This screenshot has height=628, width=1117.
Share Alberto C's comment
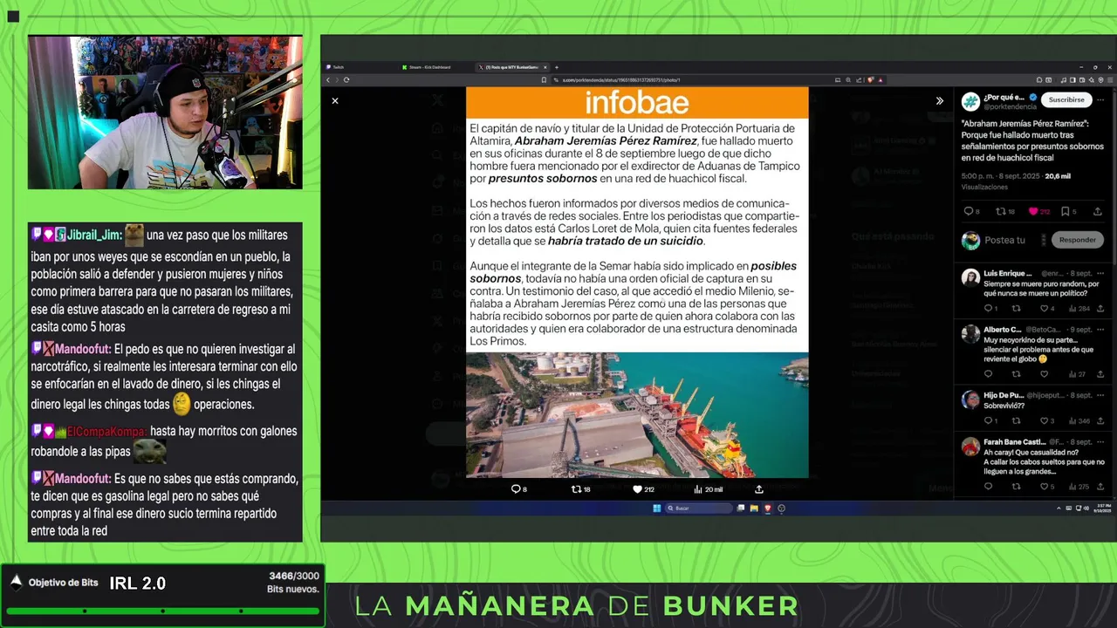click(x=1100, y=374)
